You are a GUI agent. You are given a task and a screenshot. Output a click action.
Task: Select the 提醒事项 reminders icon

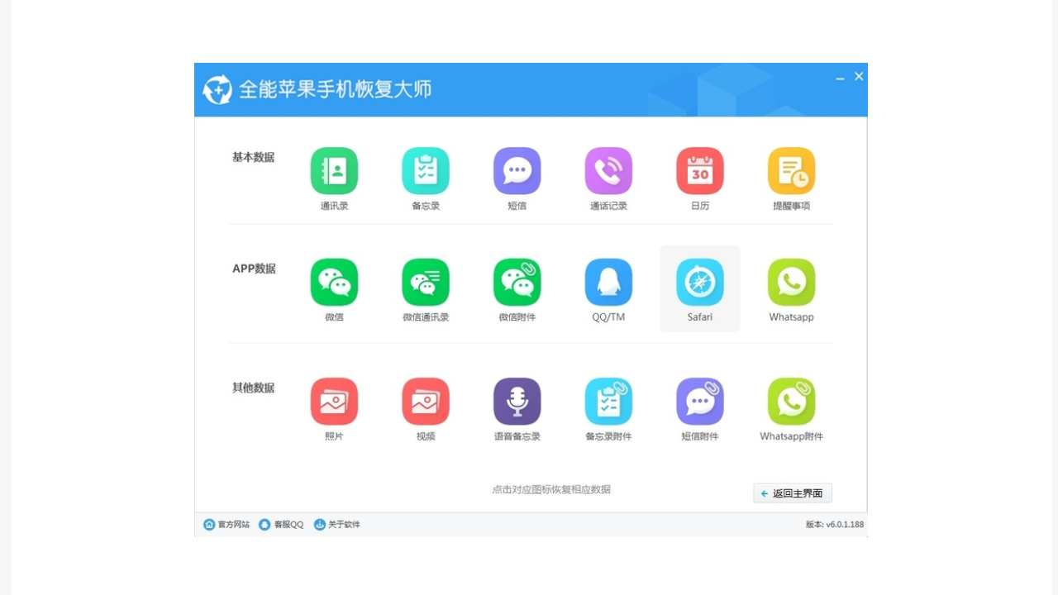(x=792, y=171)
